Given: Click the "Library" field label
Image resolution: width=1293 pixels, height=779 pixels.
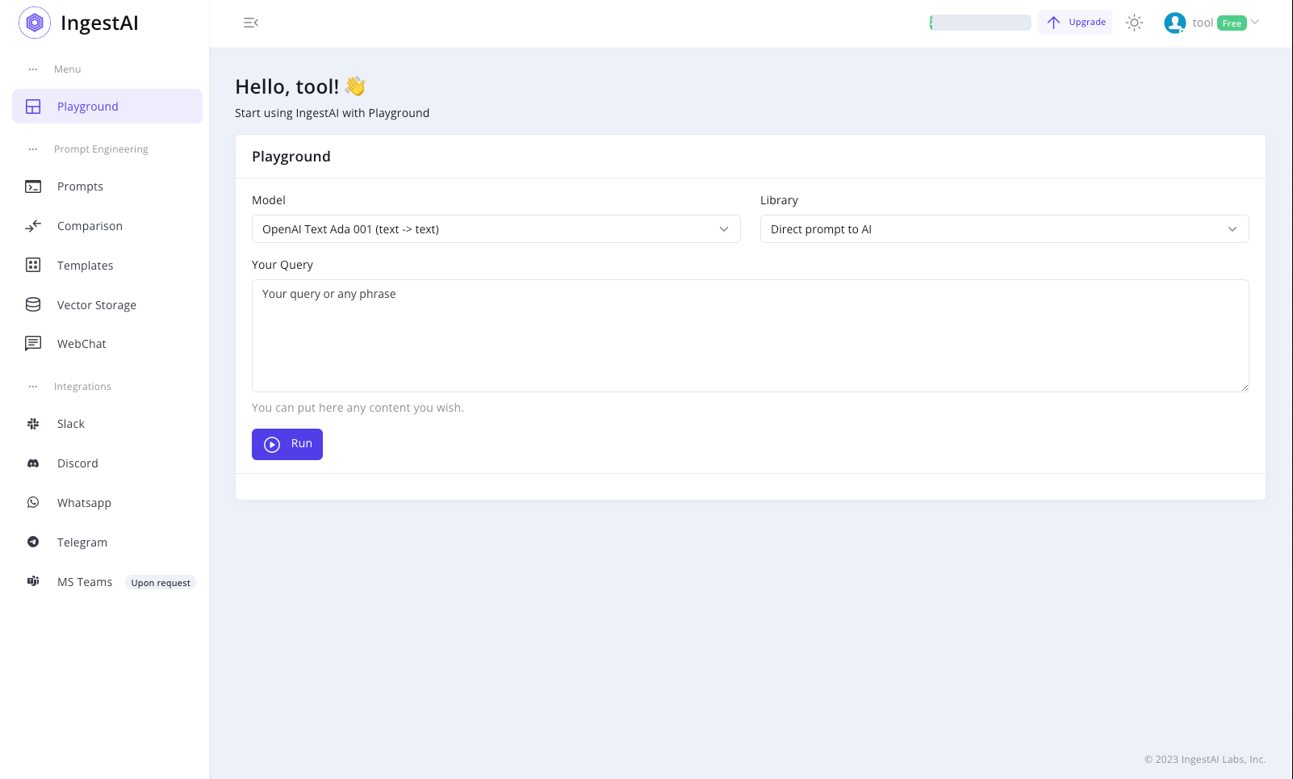Looking at the screenshot, I should 779,200.
